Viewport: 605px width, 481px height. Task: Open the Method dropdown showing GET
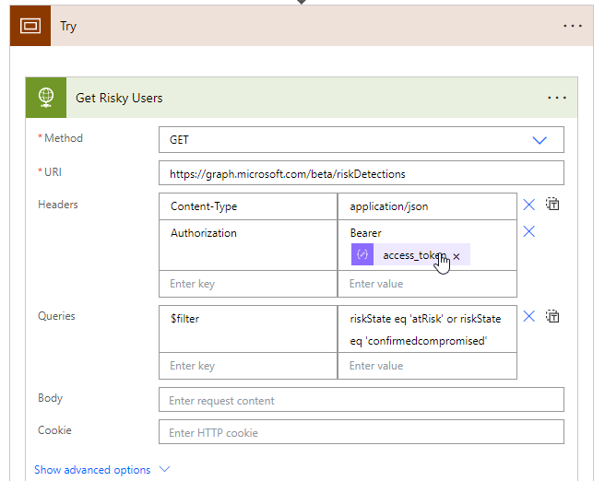361,140
